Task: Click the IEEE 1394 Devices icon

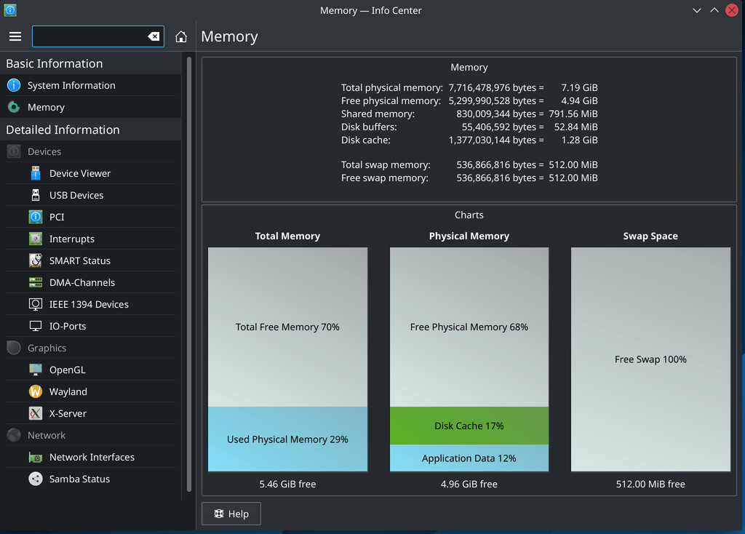Action: tap(36, 305)
